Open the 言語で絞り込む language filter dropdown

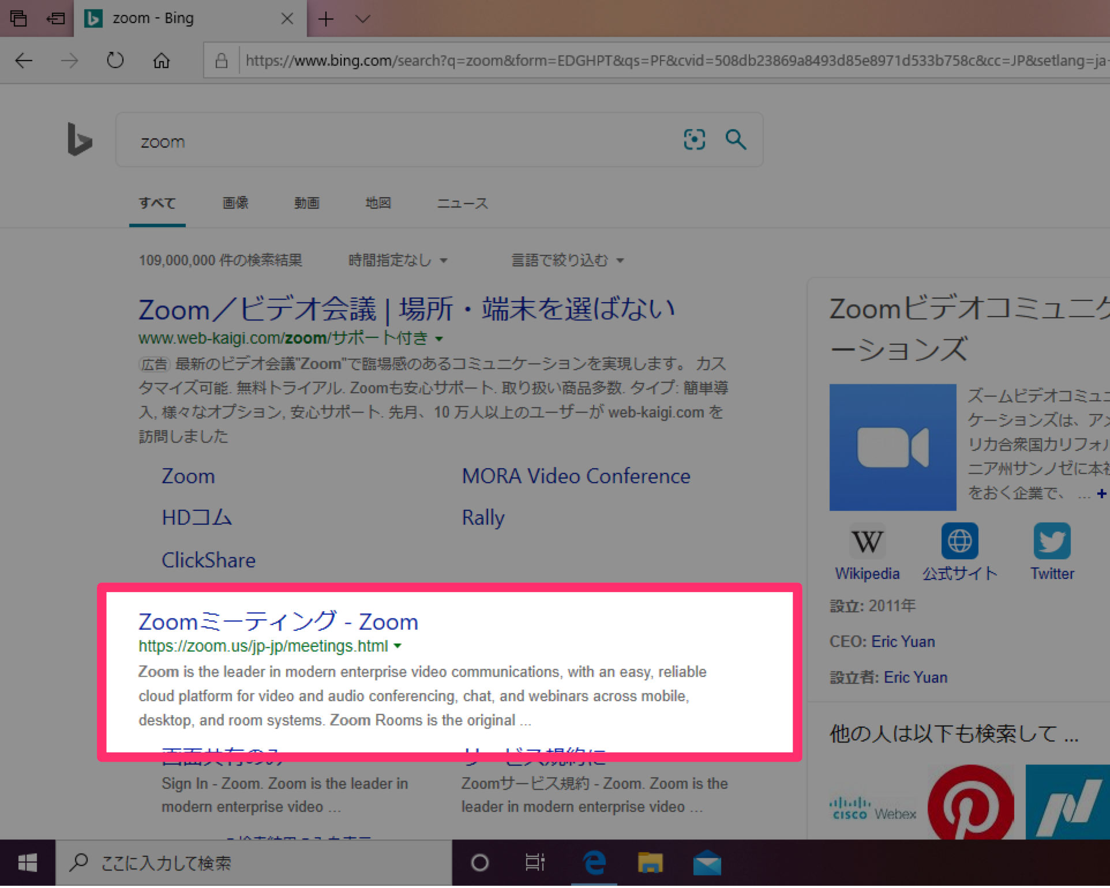point(567,260)
